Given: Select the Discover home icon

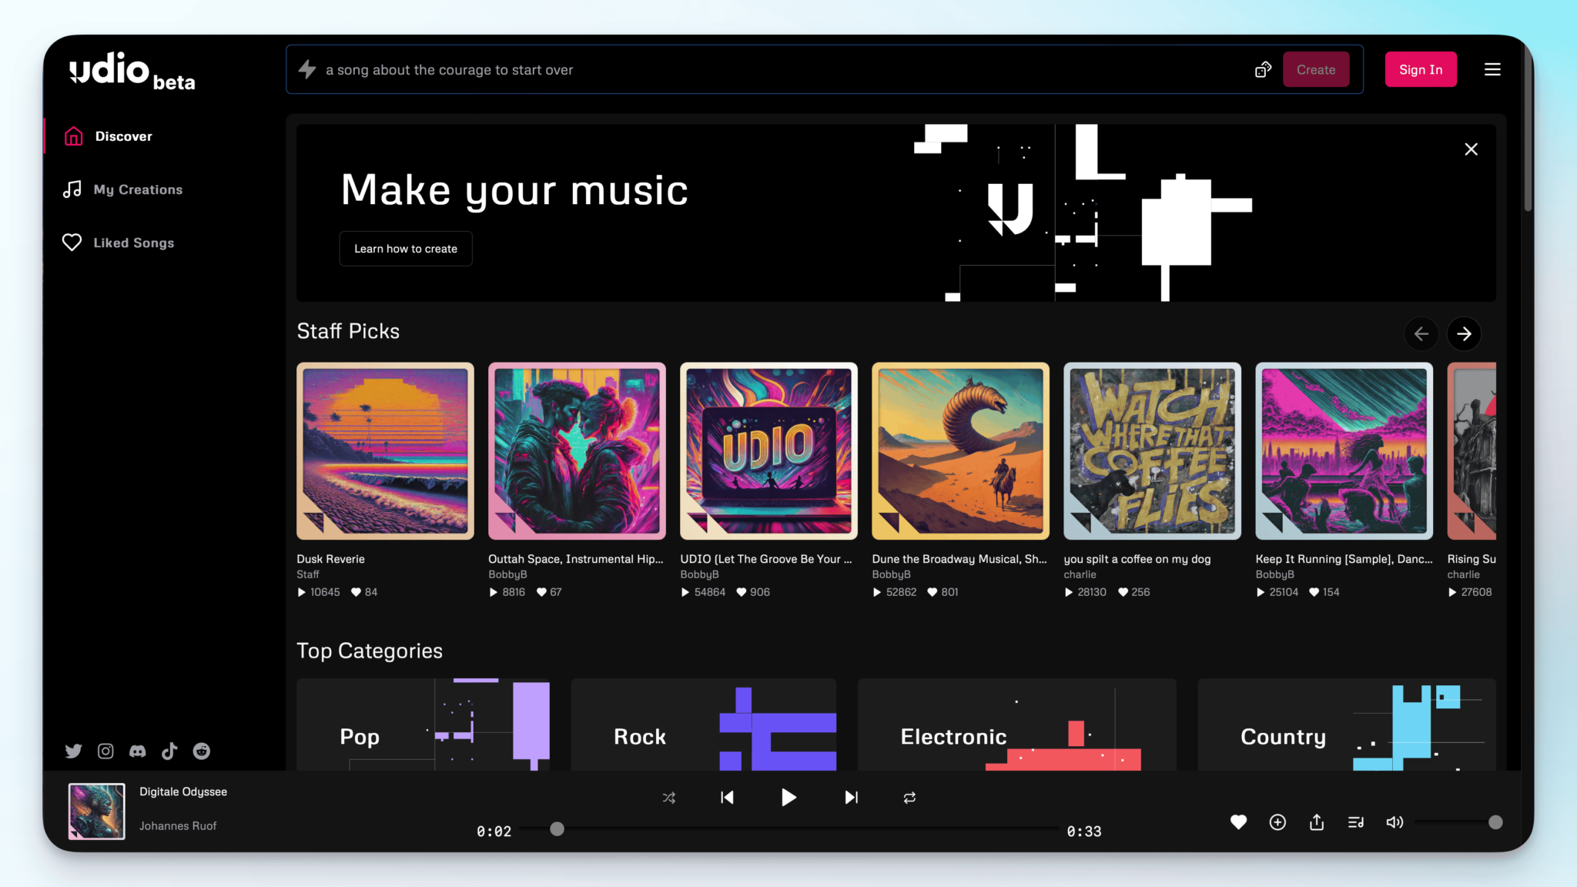Looking at the screenshot, I should [x=72, y=136].
